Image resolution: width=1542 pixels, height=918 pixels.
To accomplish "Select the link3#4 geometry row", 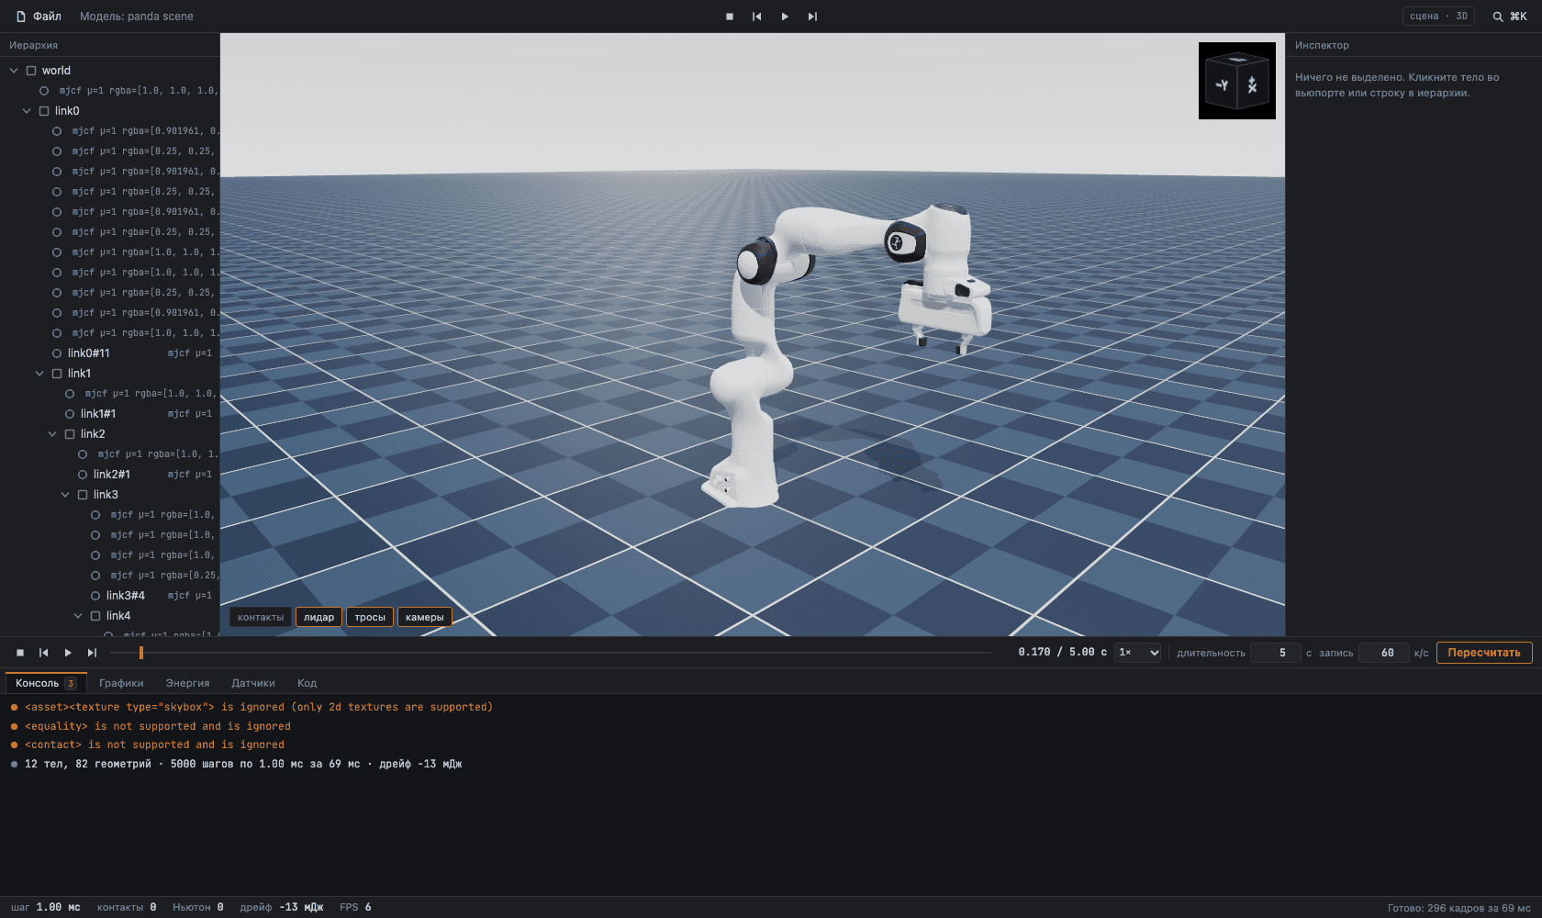I will point(110,596).
